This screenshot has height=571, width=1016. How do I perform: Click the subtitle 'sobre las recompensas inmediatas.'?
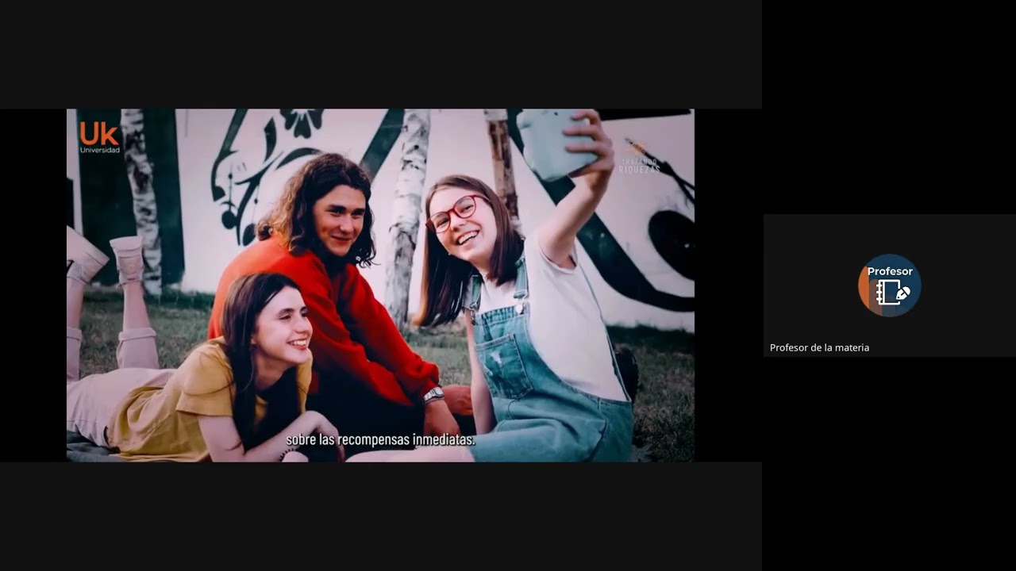(x=380, y=439)
